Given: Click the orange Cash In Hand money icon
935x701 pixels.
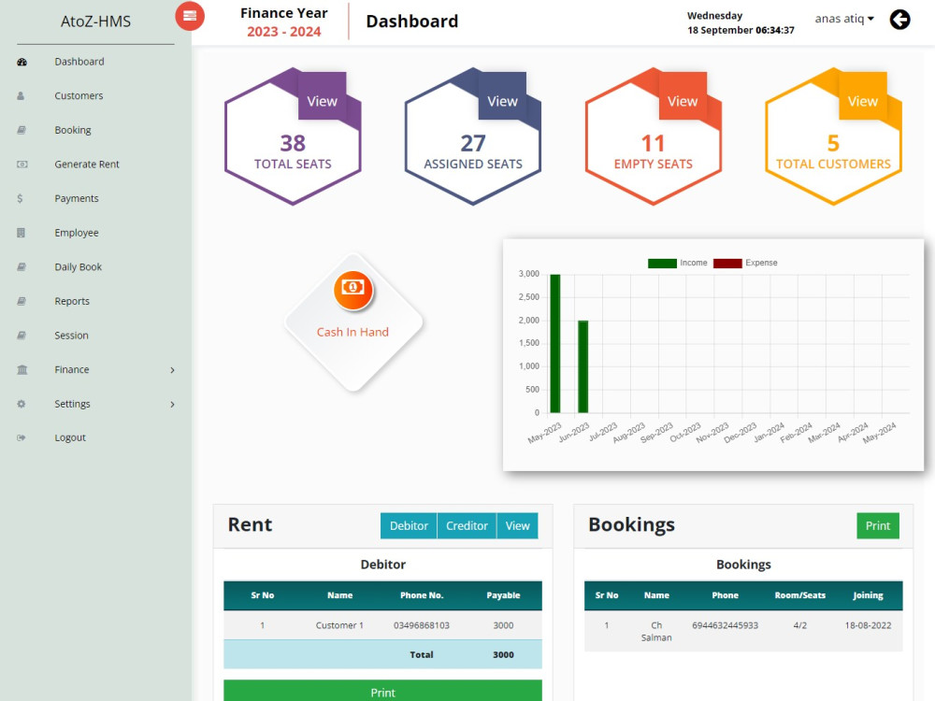Looking at the screenshot, I should (x=353, y=291).
